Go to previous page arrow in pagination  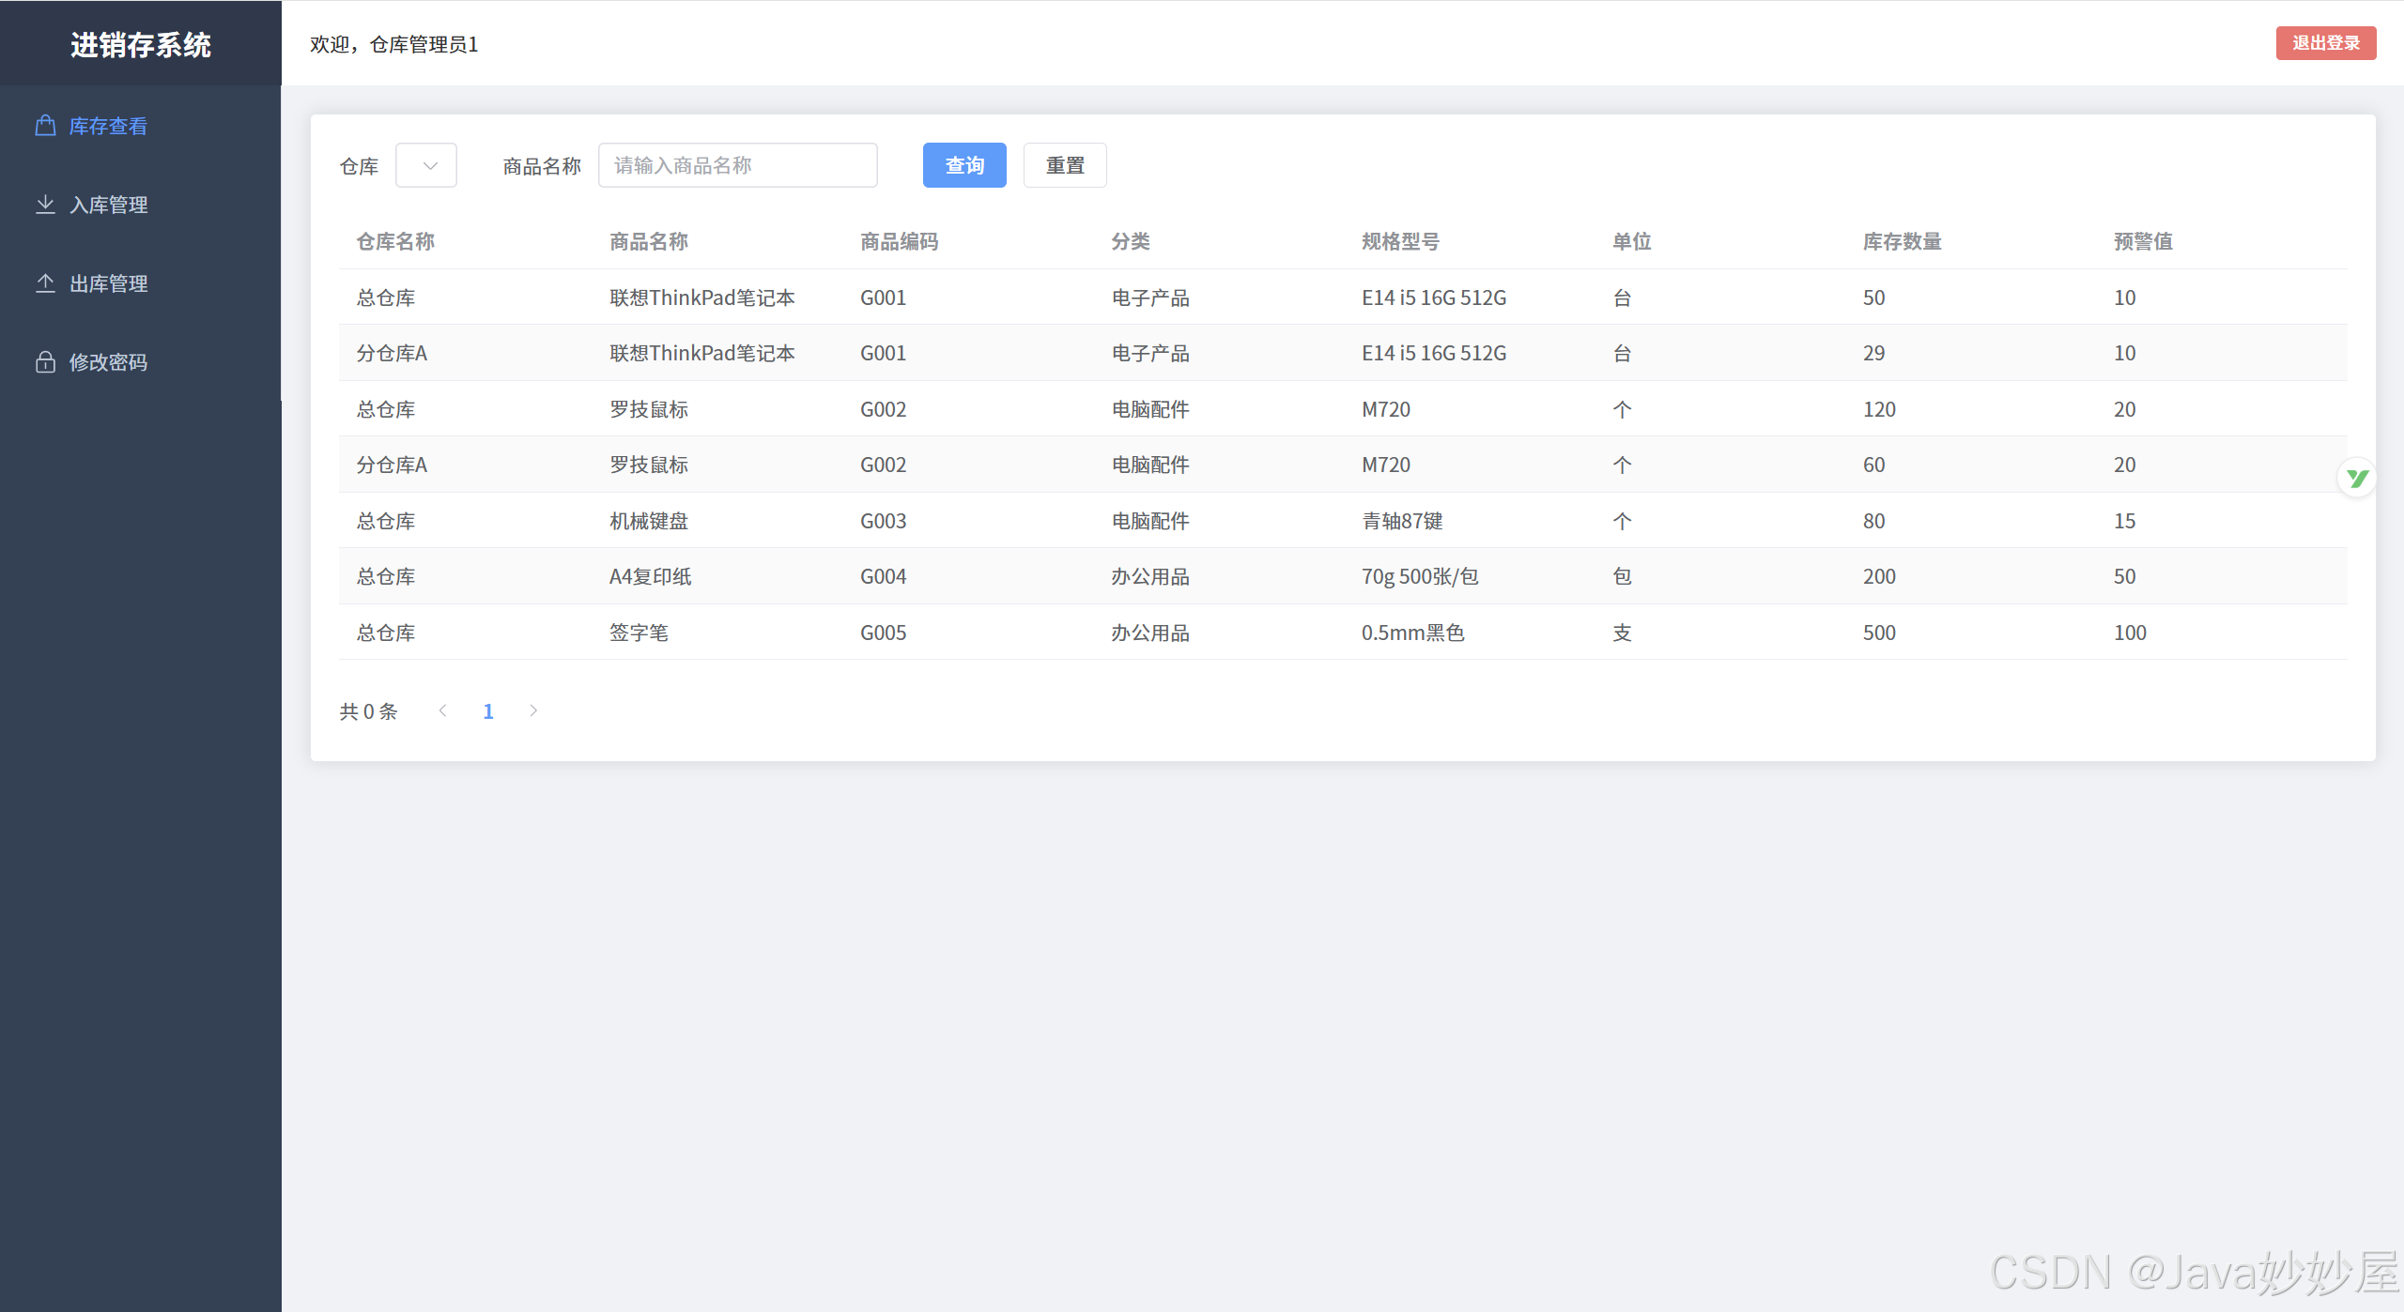443,710
